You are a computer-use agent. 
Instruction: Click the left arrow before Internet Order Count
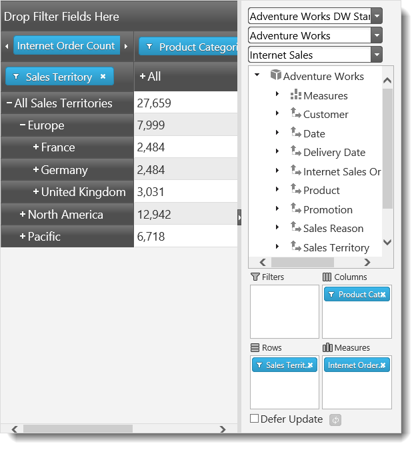(7, 47)
